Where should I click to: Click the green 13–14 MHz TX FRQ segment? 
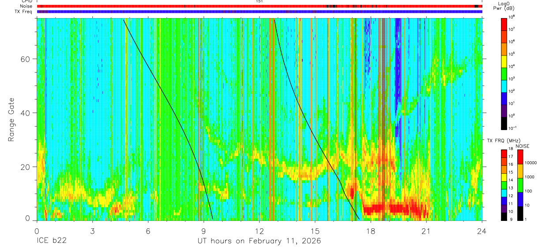[x=504, y=184]
